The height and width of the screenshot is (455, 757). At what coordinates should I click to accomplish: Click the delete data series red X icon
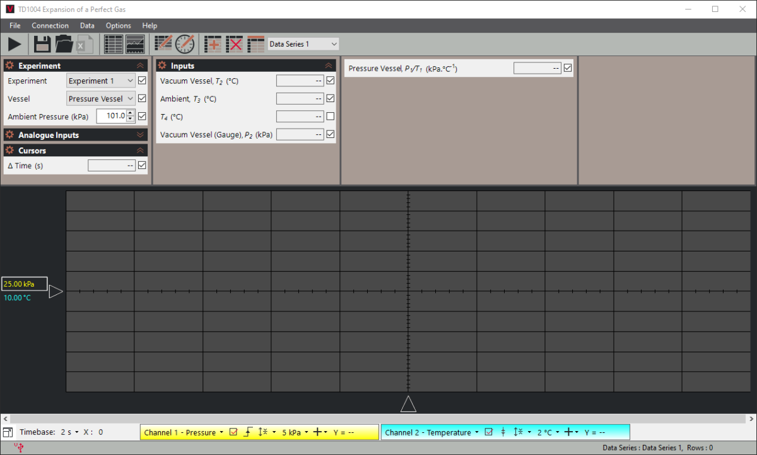[235, 44]
